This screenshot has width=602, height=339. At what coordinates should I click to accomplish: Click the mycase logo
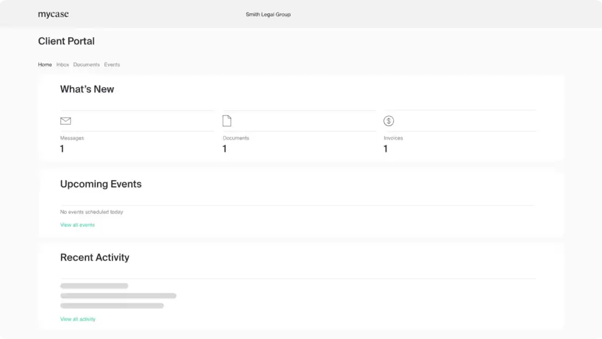(53, 15)
